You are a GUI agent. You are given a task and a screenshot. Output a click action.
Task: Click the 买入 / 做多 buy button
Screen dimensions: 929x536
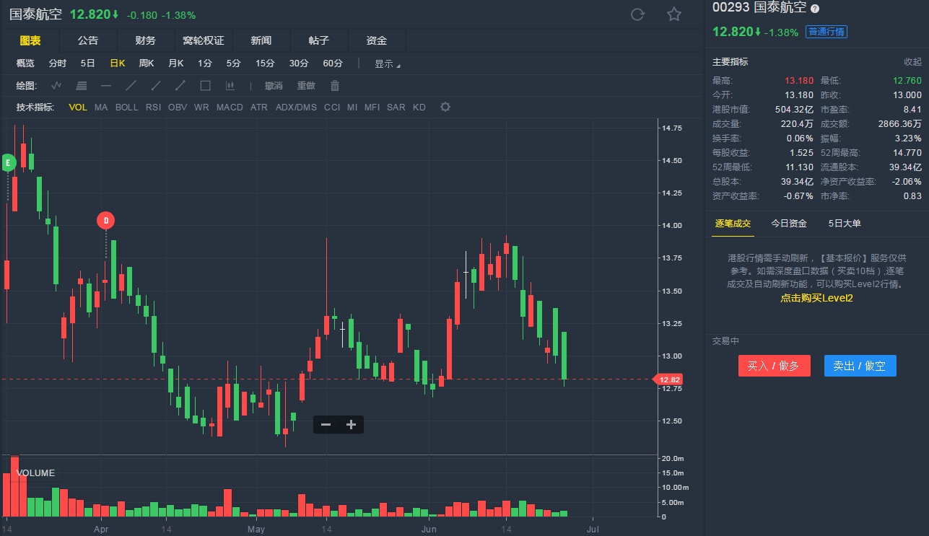pyautogui.click(x=775, y=366)
